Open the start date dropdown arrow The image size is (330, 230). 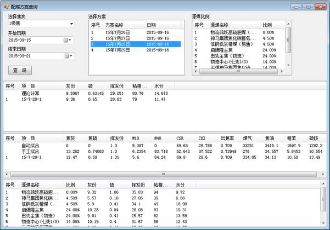71,40
